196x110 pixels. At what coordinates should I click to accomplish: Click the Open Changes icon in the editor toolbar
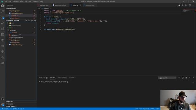pyautogui.click(x=183, y=5)
